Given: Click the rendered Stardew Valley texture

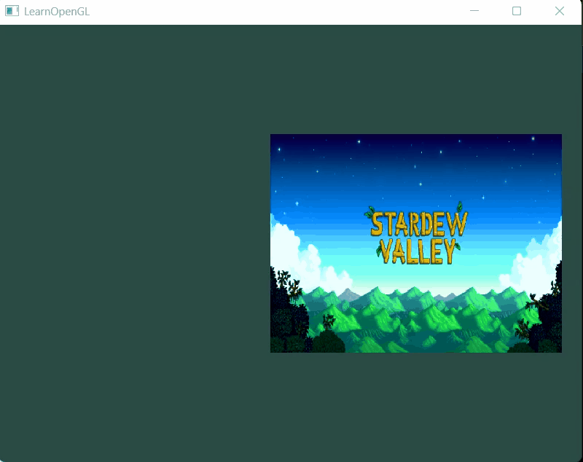Looking at the screenshot, I should (x=415, y=243).
